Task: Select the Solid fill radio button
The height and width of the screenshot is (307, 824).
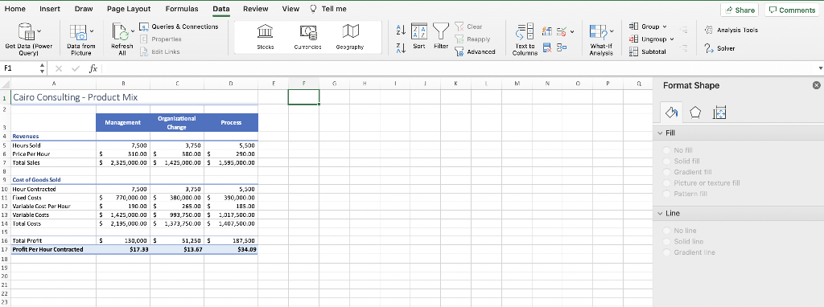Action: click(667, 161)
